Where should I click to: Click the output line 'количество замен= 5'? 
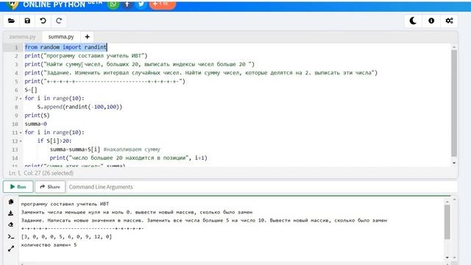click(49, 245)
